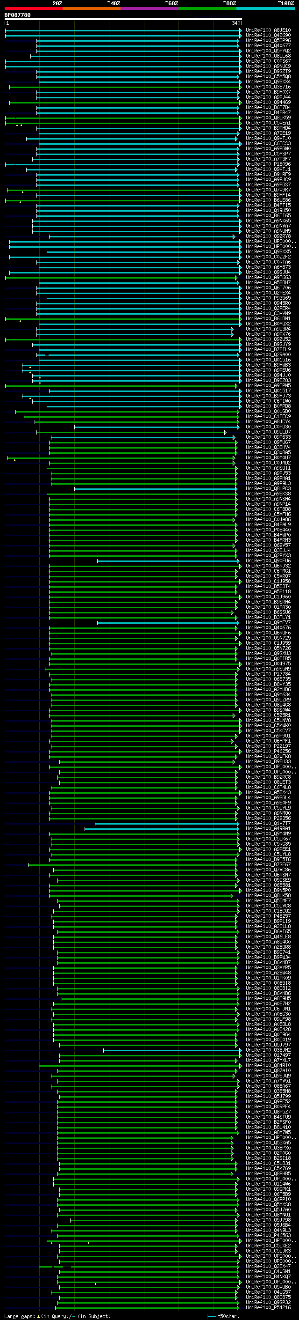Click cyan alignment bar for UniRef100_C0PD30

pos(157,427)
